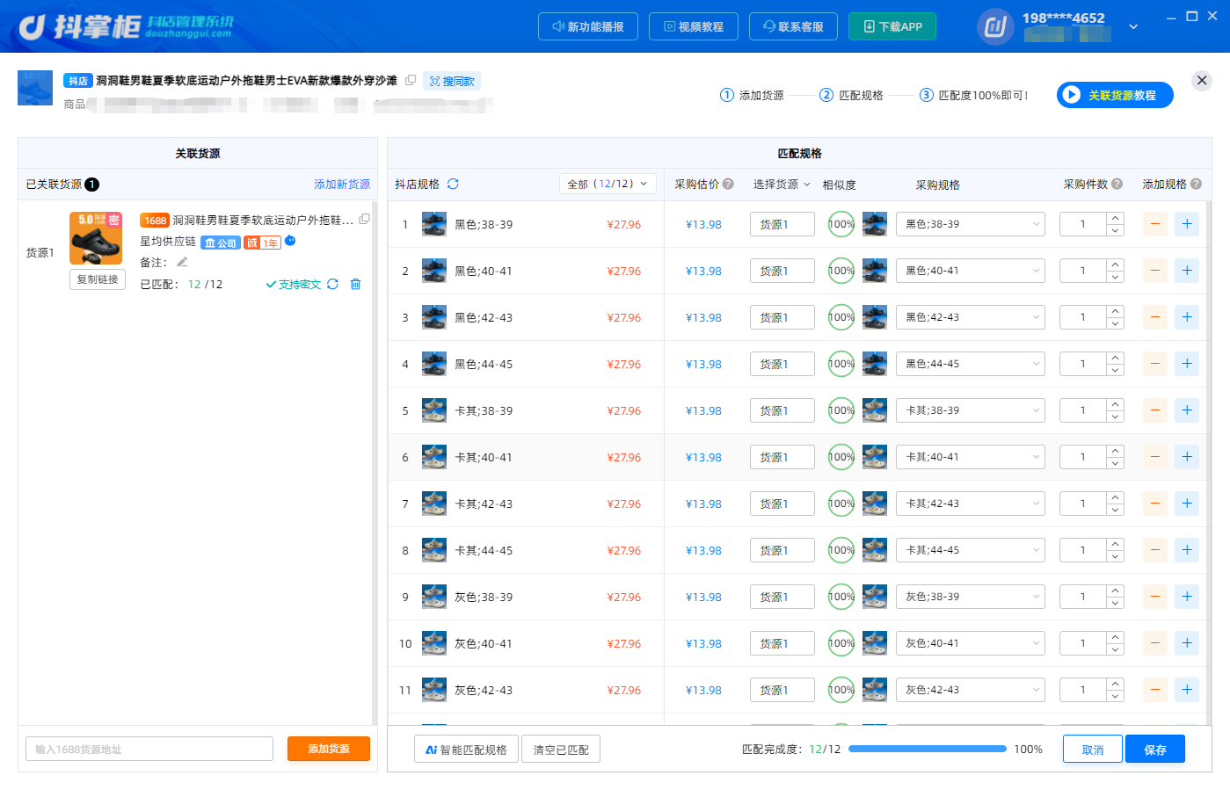
Task: Remove spec from row 黑色;40-41 with minus
Action: click(1155, 271)
